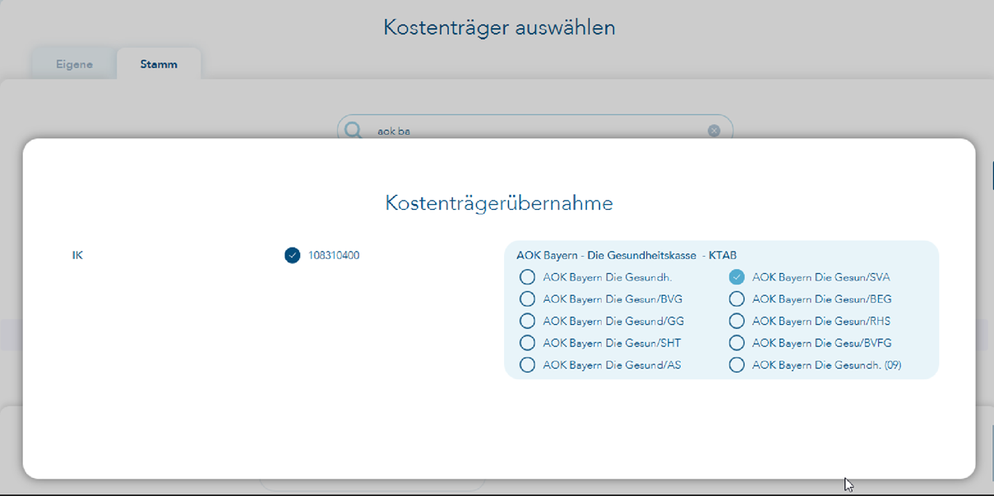Click the magnifying glass search icon
Screen dimensions: 994x496
pos(354,131)
